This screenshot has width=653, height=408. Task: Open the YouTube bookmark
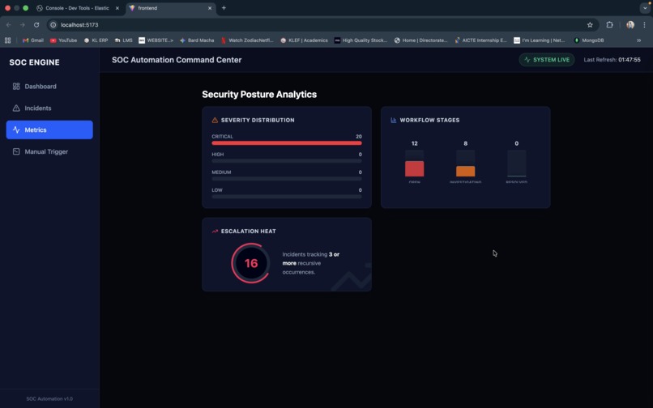64,40
